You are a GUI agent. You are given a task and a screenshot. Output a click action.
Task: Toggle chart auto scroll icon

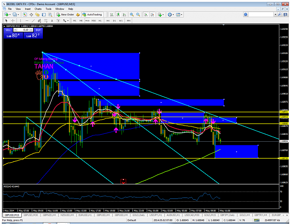[146, 14]
